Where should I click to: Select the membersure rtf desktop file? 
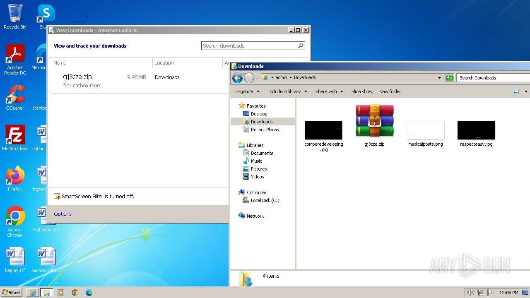tap(46, 260)
